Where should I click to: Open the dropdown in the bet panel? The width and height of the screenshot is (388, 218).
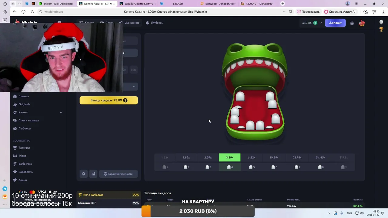(134, 87)
